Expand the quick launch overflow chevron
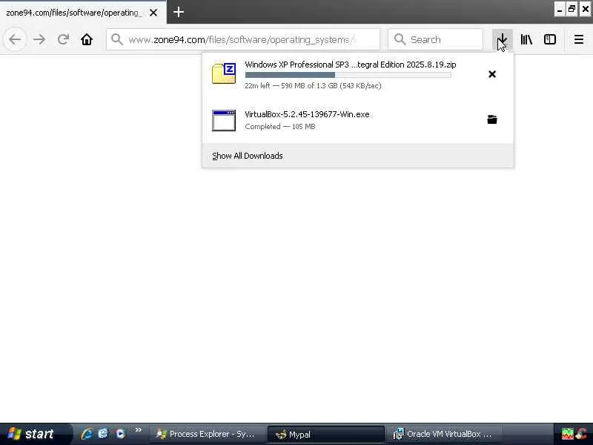 138,430
